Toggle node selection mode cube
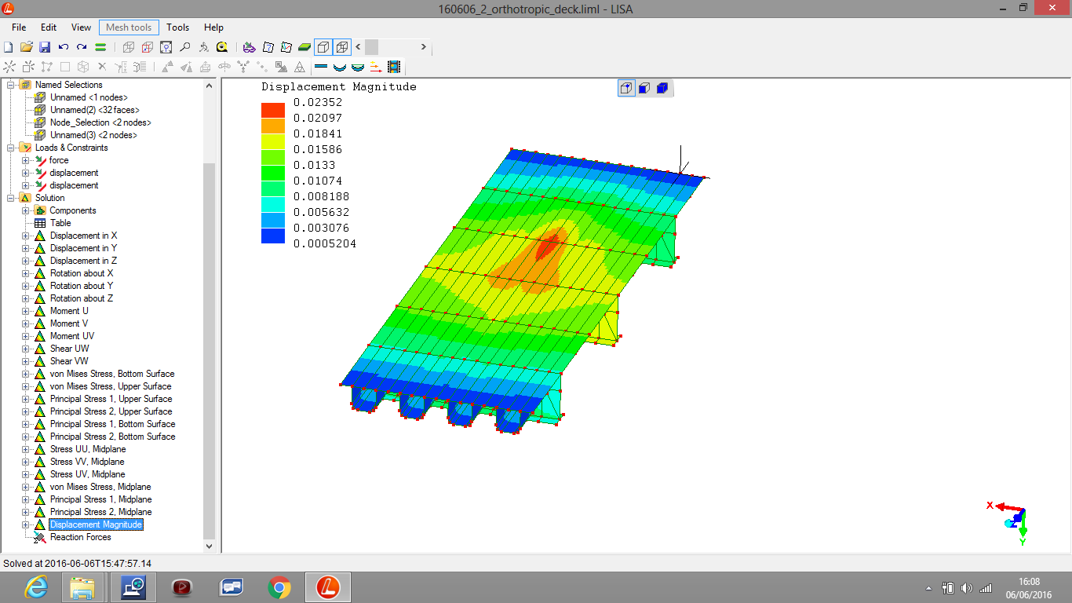Image resolution: width=1072 pixels, height=603 pixels. [626, 88]
